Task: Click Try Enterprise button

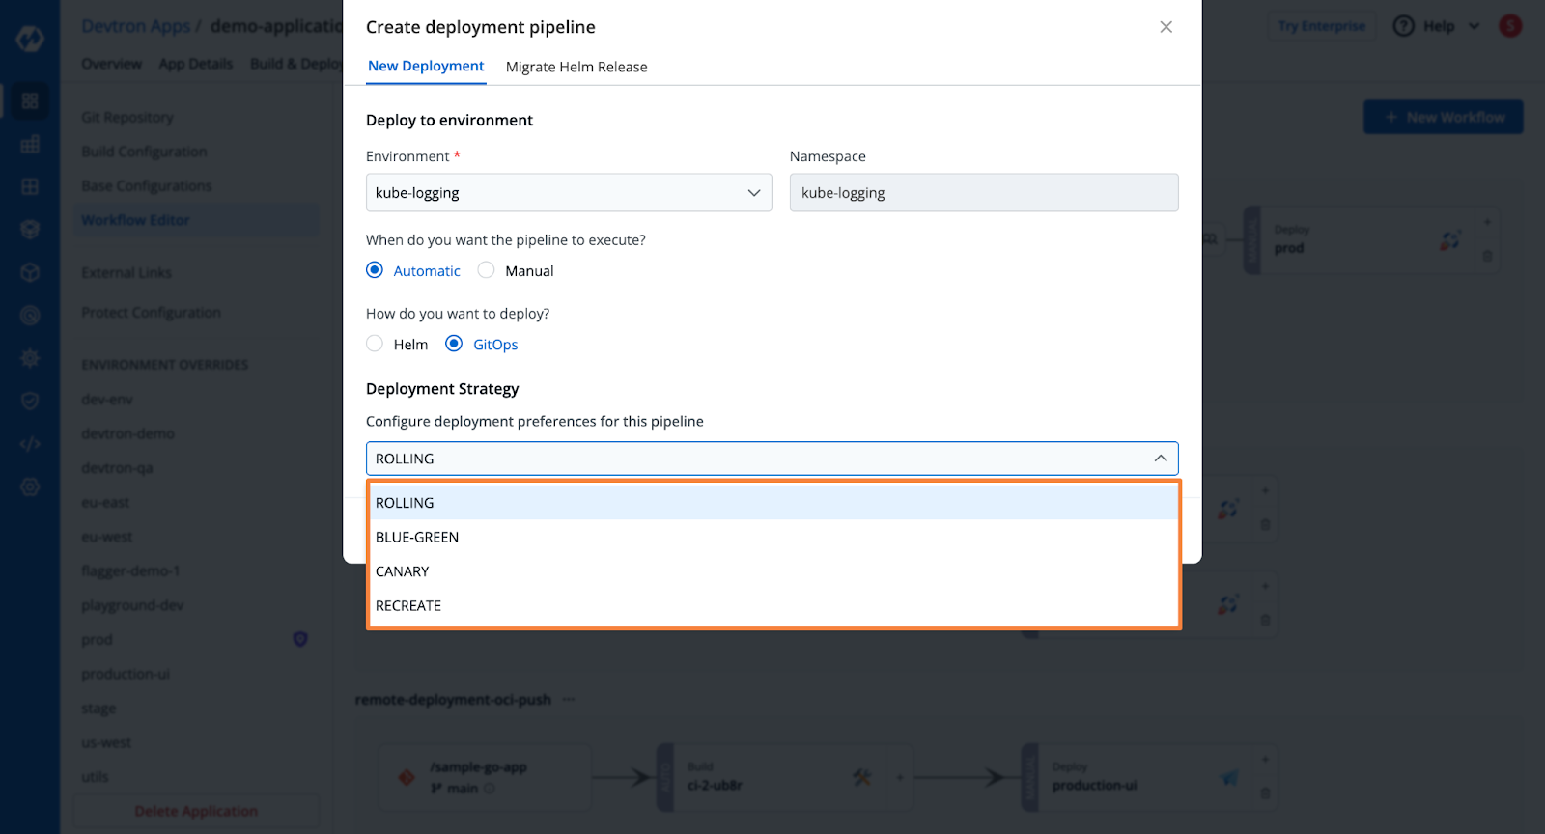Action: click(x=1322, y=26)
